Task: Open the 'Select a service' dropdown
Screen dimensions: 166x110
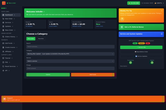Action: click(x=70, y=61)
